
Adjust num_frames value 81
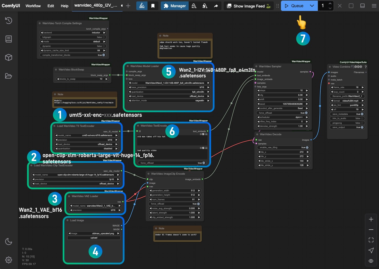(x=175, y=199)
